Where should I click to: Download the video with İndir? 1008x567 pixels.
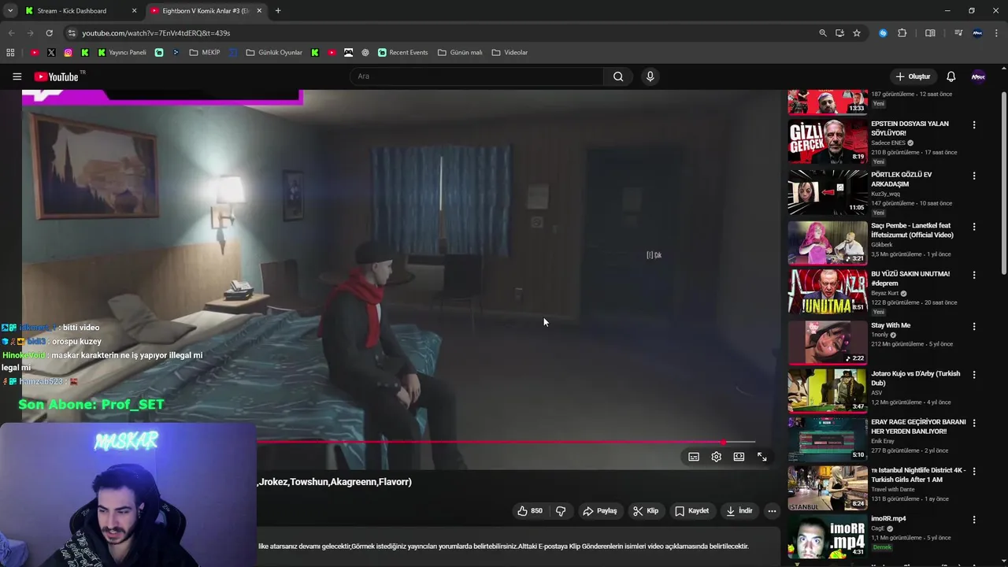click(x=739, y=511)
